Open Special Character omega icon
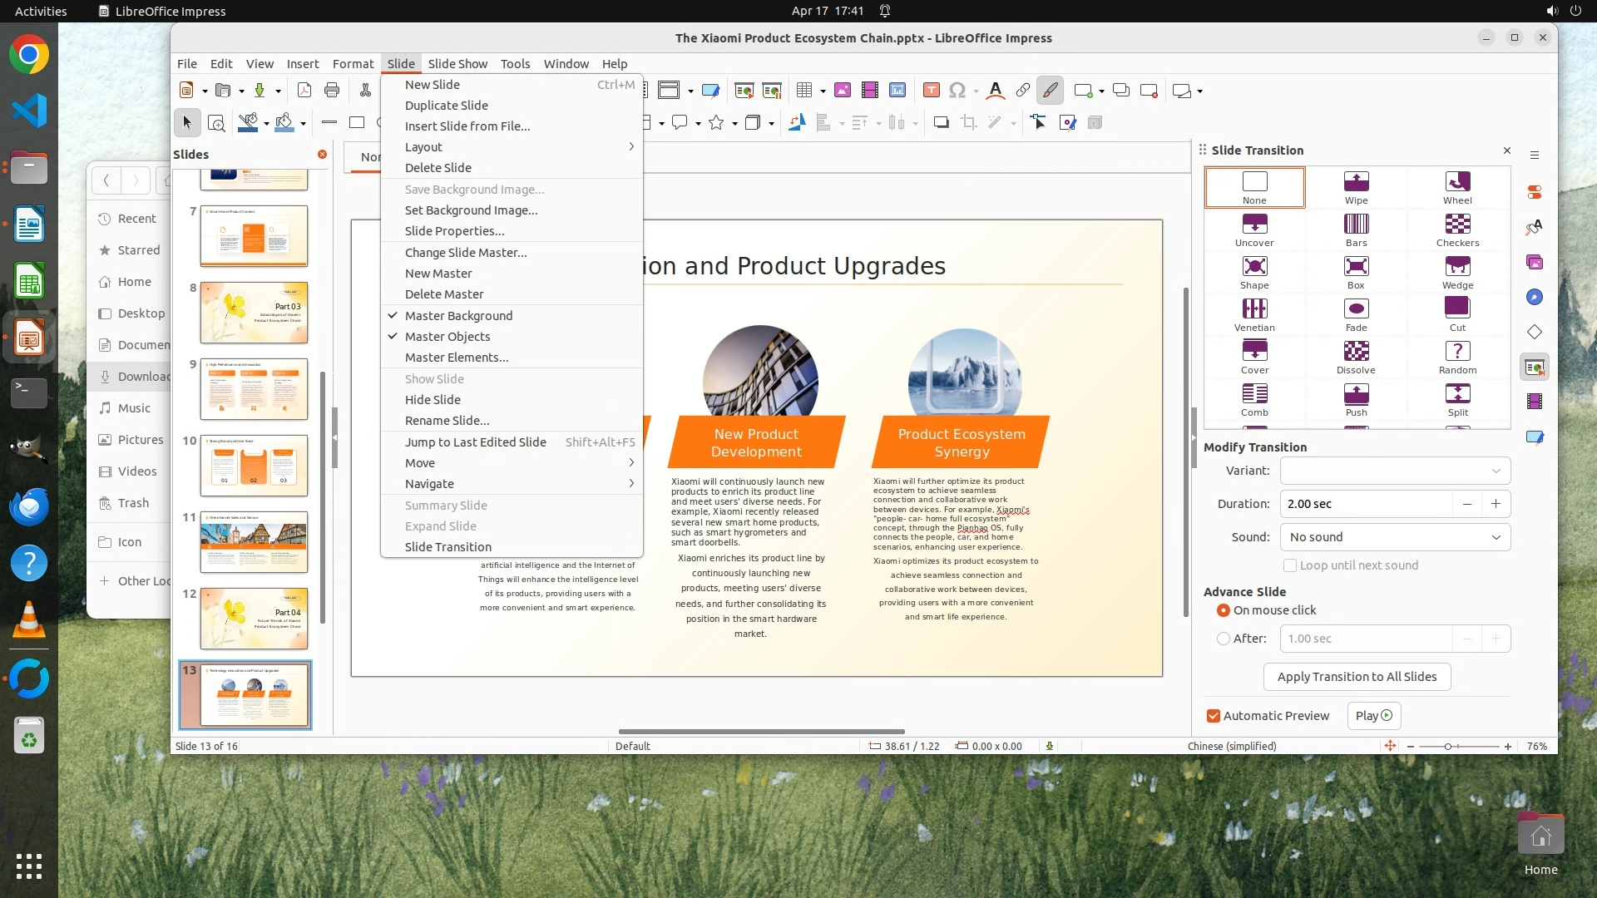This screenshot has width=1597, height=898. 957,91
